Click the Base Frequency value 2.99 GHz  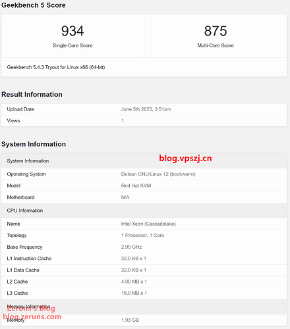(131, 247)
